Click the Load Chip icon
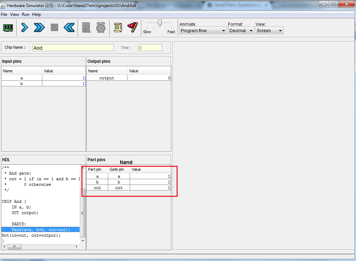 coord(8,28)
